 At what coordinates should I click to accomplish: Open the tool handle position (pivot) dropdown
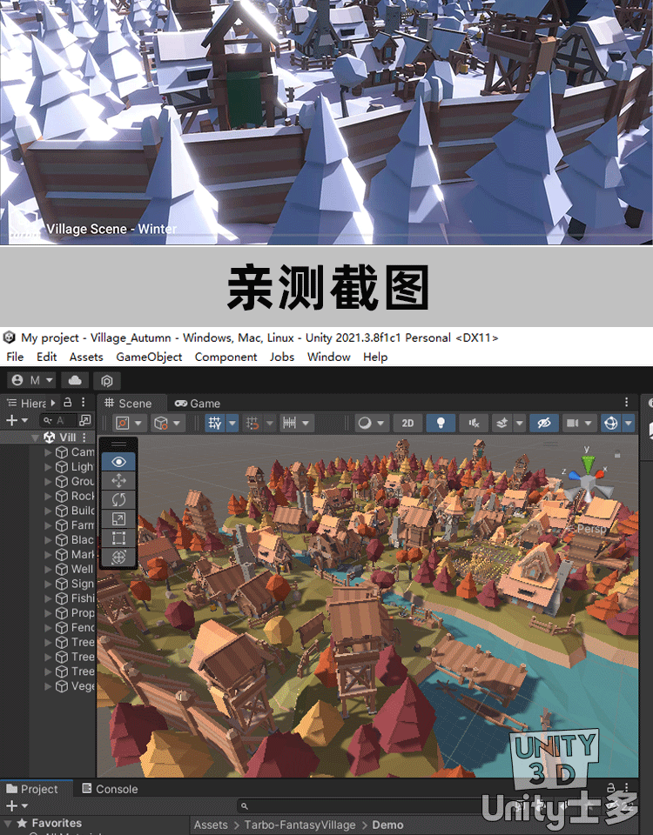(129, 423)
